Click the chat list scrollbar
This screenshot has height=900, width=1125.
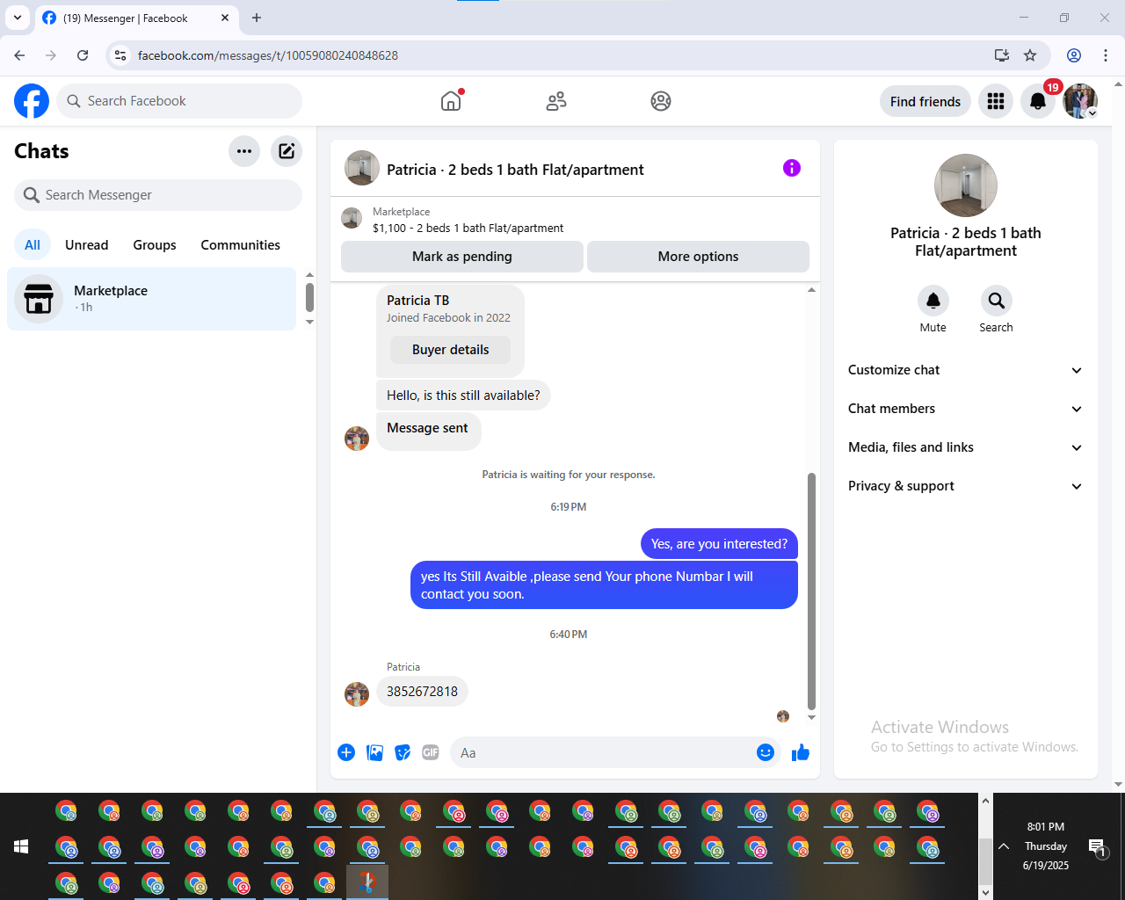(x=309, y=297)
